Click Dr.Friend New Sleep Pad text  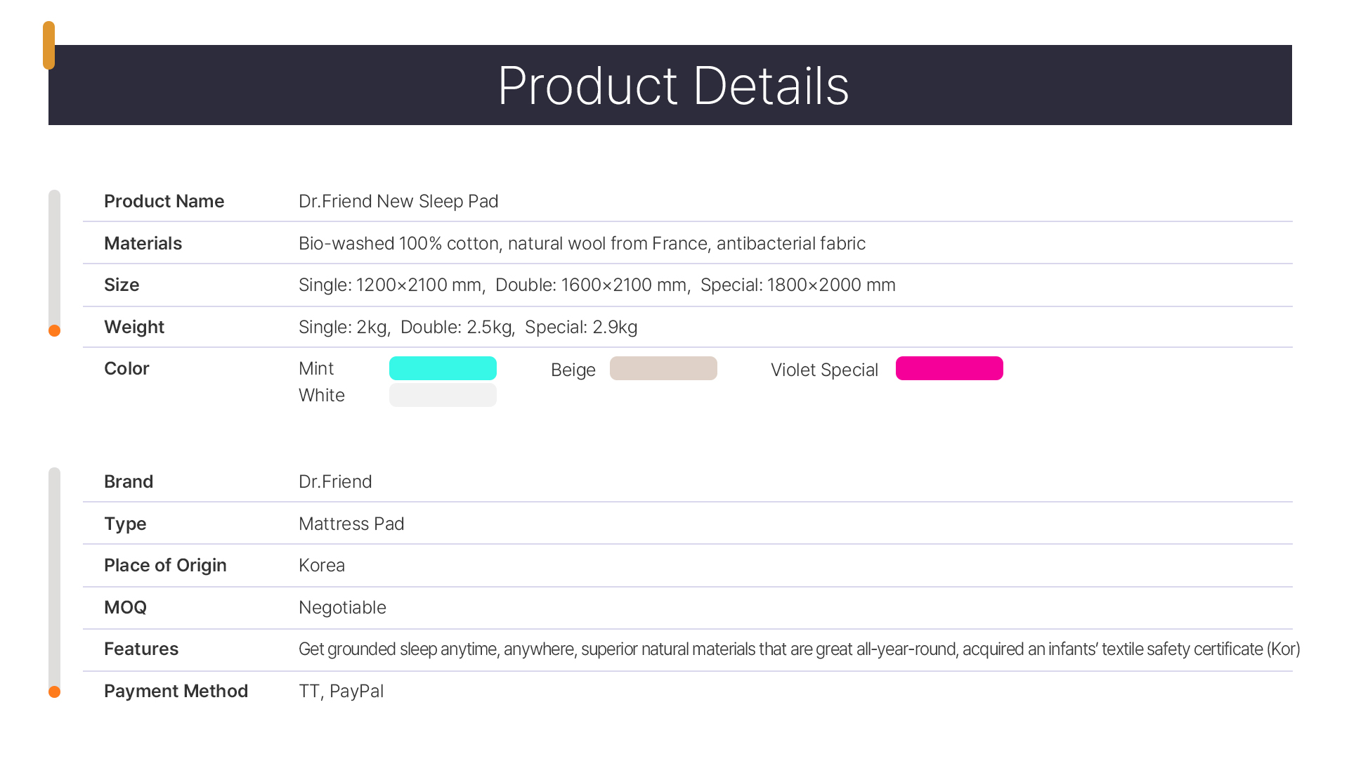[x=398, y=201]
